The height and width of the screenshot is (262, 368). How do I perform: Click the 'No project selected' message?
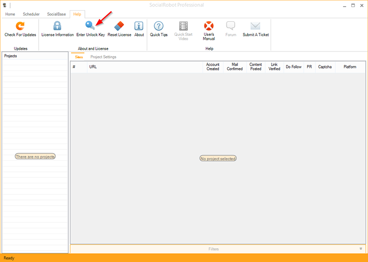(x=218, y=159)
